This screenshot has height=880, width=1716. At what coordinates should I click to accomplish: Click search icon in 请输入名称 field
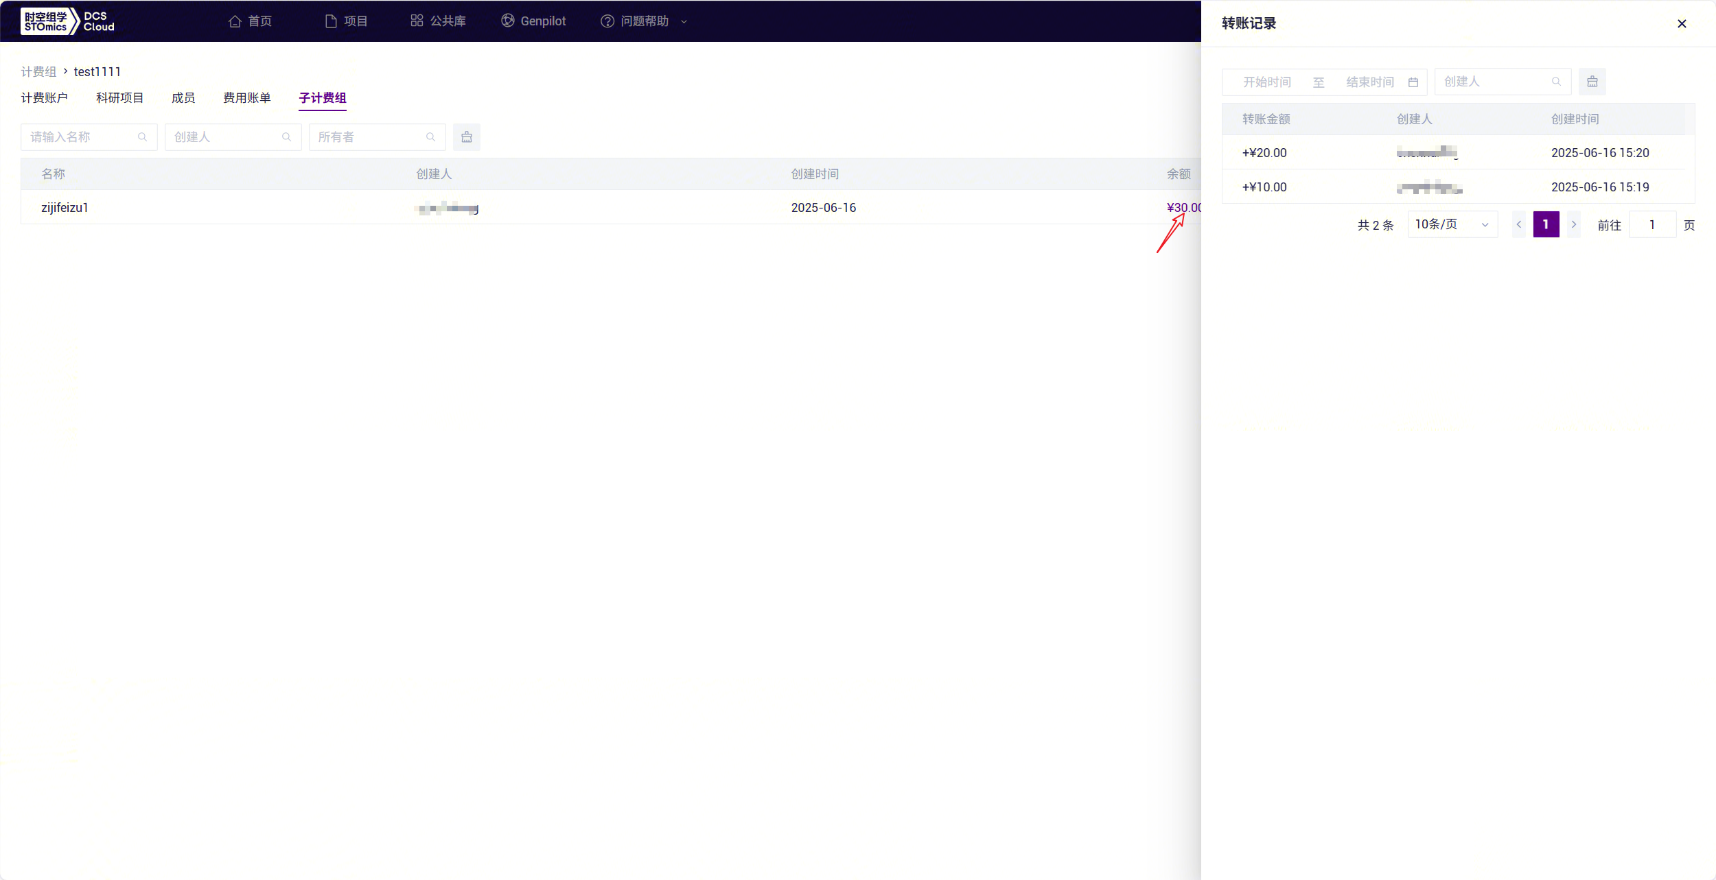[143, 137]
